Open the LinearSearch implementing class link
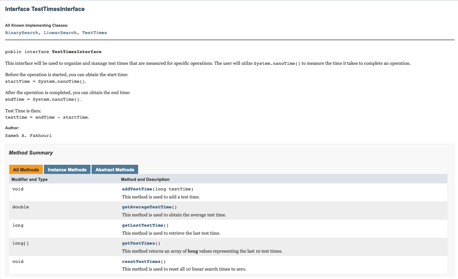This screenshot has height=279, width=458. [60, 33]
